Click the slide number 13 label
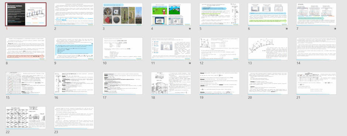347x136 pixels. pyautogui.click(x=250, y=63)
